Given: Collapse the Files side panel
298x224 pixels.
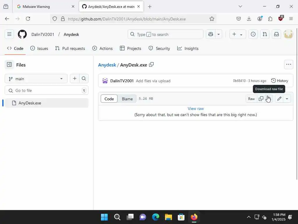Looking at the screenshot, I should pos(9,64).
